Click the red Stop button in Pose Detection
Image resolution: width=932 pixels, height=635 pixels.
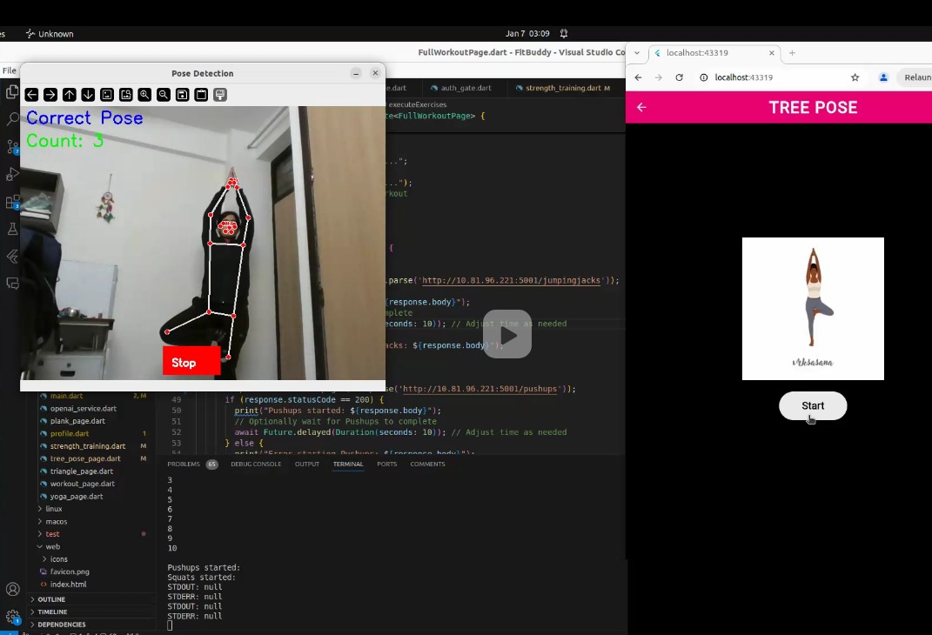191,361
